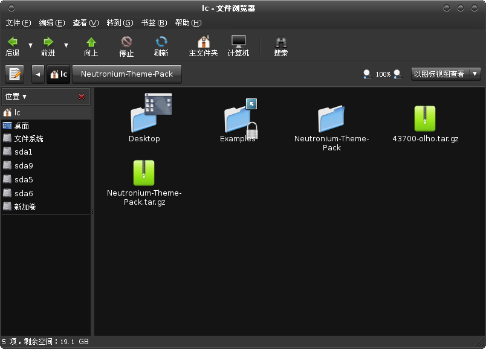The height and width of the screenshot is (349, 486).
Task: Select lc in the places sidebar
Action: [46, 112]
